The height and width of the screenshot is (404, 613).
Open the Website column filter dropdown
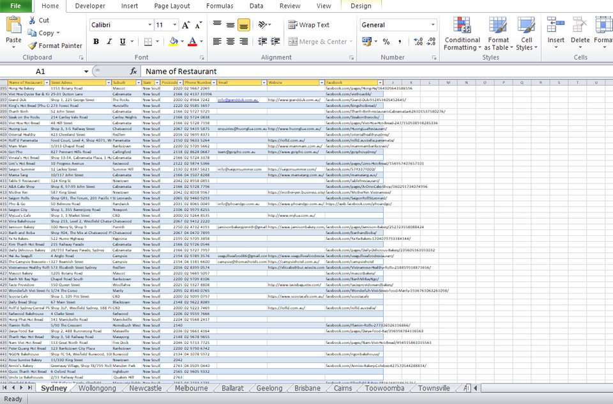[322, 82]
